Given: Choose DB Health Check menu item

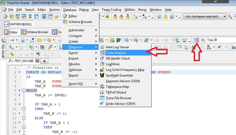Looking at the screenshot, I should point(125,58).
